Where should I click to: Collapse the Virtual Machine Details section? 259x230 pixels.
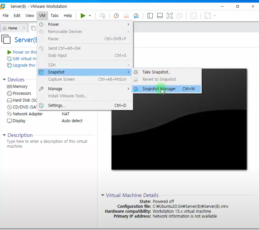[103, 195]
